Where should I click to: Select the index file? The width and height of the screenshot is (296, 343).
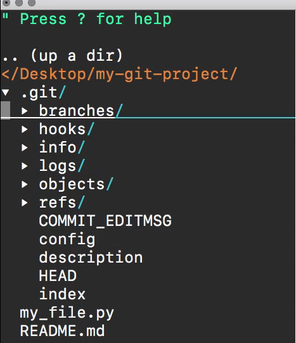click(x=62, y=294)
